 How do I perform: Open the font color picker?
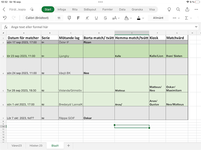[140, 18]
